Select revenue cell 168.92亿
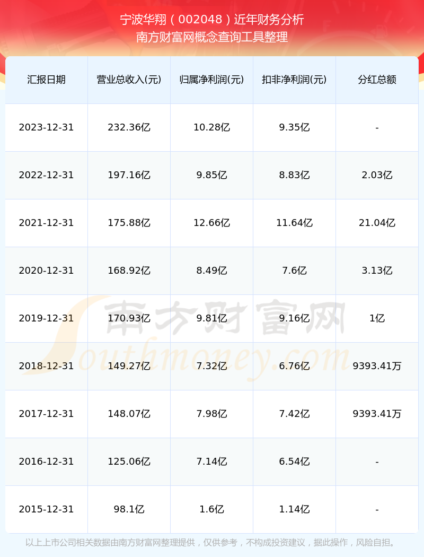 [129, 271]
